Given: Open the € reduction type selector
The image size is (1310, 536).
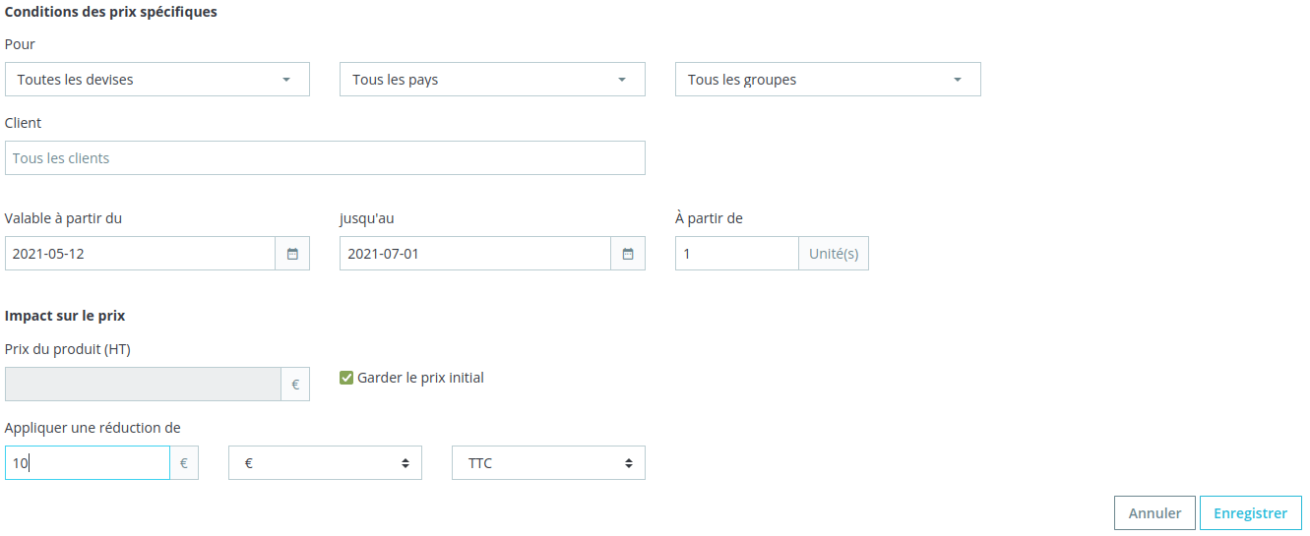Looking at the screenshot, I should (325, 463).
